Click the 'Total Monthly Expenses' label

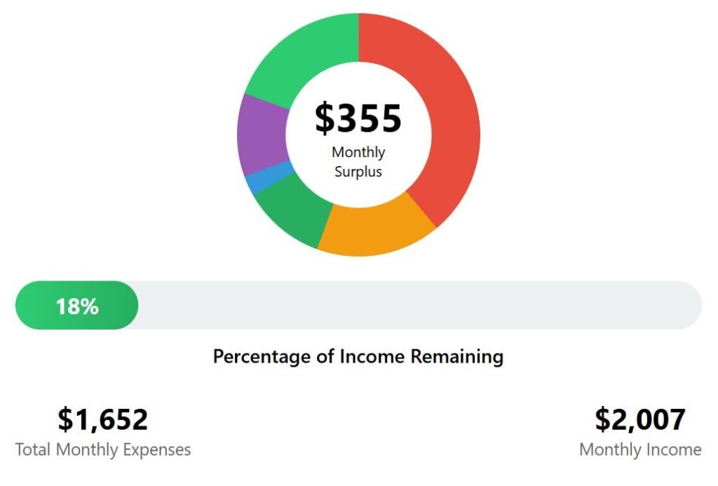103,450
